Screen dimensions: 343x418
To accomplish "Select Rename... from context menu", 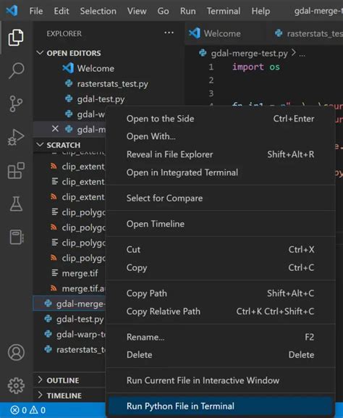I will coord(220,337).
